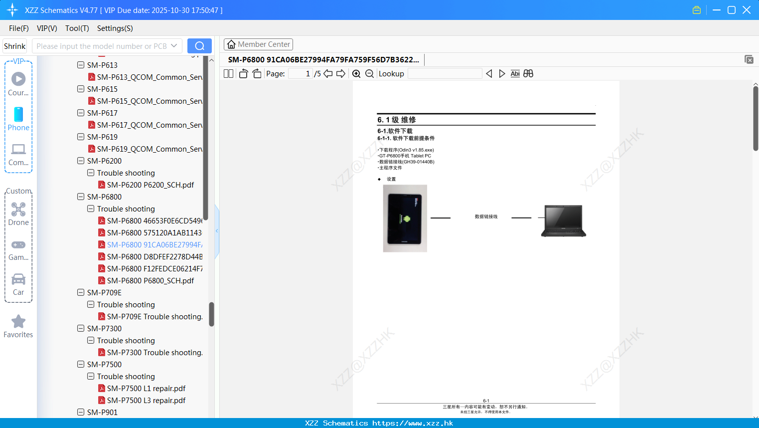Find previous lookup match triangle
The image size is (759, 428).
pos(489,73)
